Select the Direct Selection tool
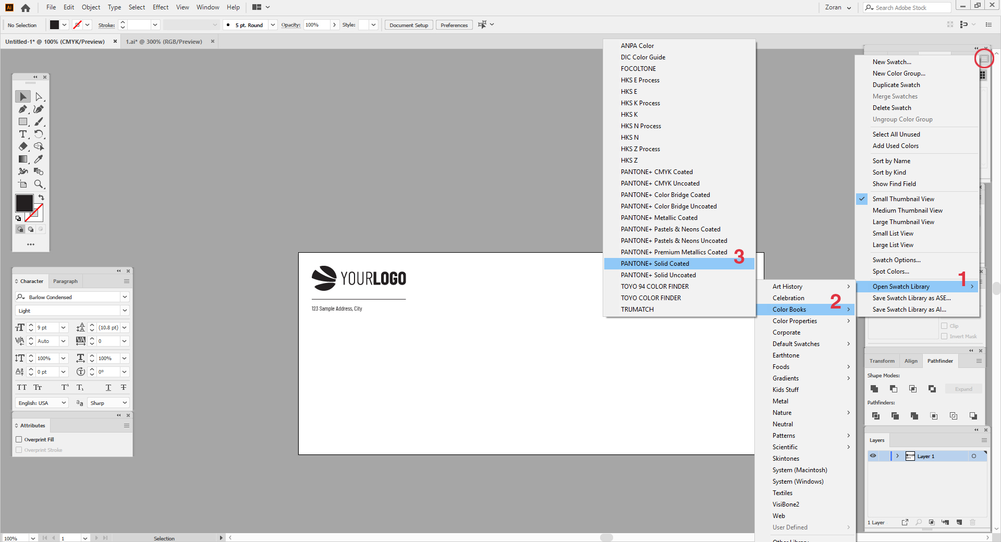Image resolution: width=1001 pixels, height=542 pixels. coord(39,96)
